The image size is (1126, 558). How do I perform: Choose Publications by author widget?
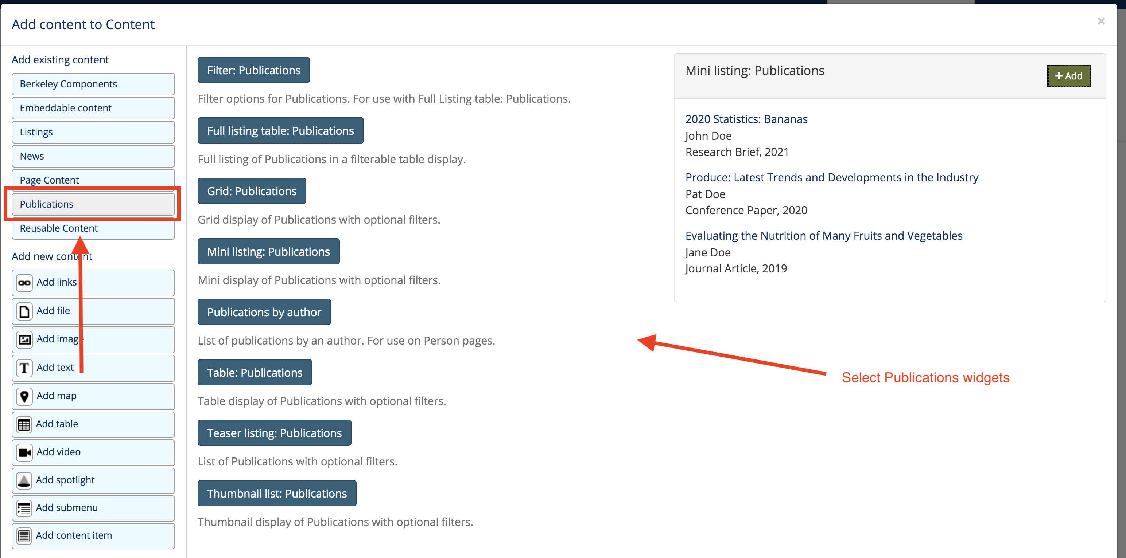click(264, 312)
